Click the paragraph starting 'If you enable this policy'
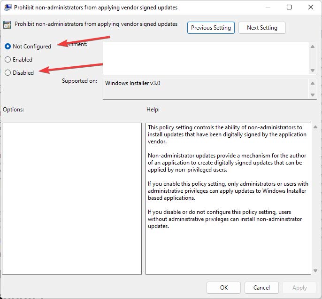 tap(228, 190)
